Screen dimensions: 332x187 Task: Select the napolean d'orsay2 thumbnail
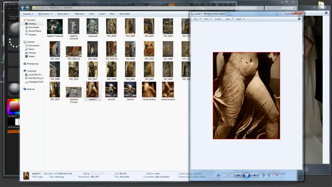tap(74, 92)
